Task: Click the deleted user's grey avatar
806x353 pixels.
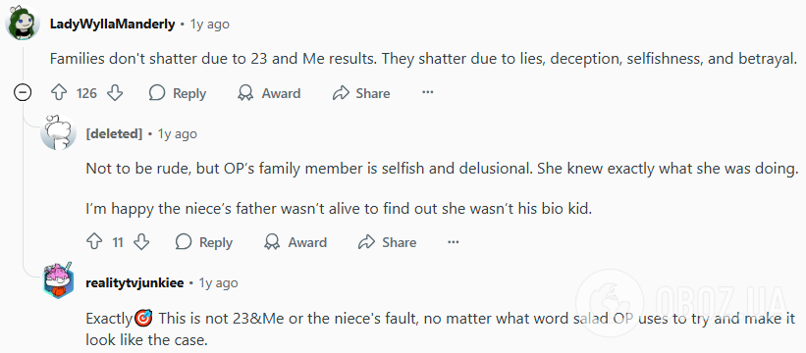Action: (58, 133)
